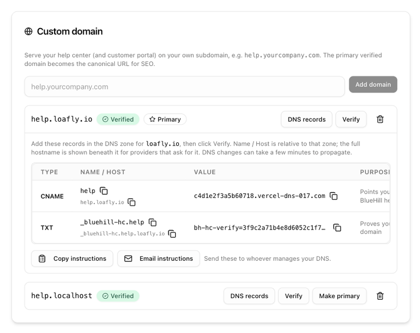
Task: Copy full hostname _bluehill-hc.help.loafly.io
Action: (172, 233)
